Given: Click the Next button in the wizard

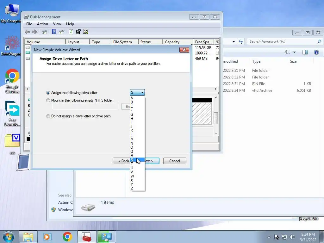Looking at the screenshot, I should pos(152,161).
